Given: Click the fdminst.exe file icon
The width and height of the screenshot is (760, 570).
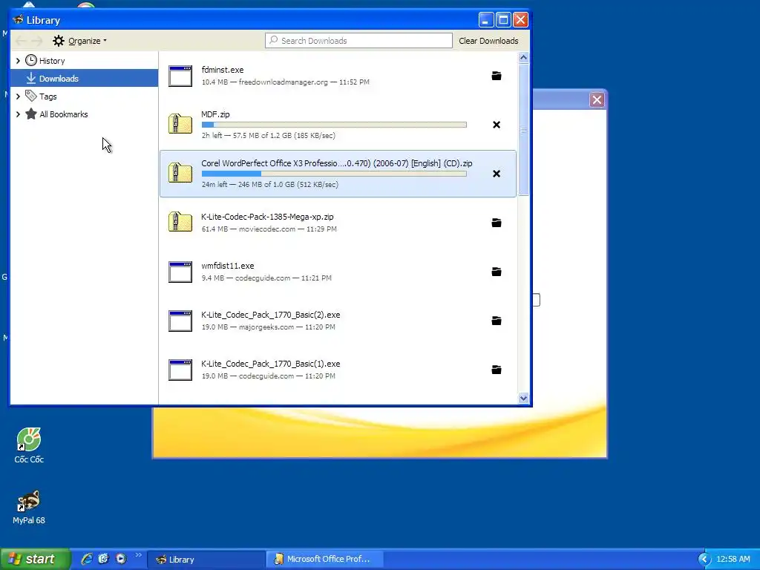Looking at the screenshot, I should point(180,76).
